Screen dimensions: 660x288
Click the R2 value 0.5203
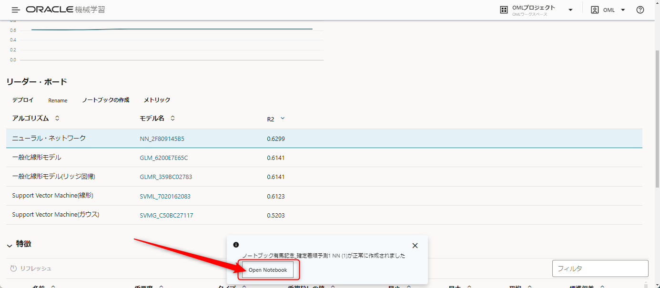point(276,216)
